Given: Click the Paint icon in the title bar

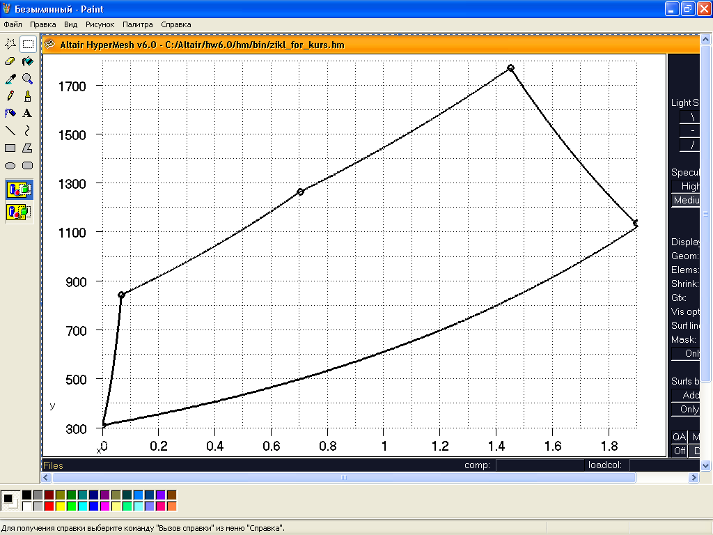Looking at the screenshot, I should [6, 8].
